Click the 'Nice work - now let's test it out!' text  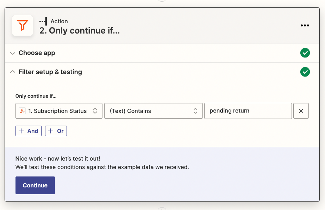click(58, 159)
